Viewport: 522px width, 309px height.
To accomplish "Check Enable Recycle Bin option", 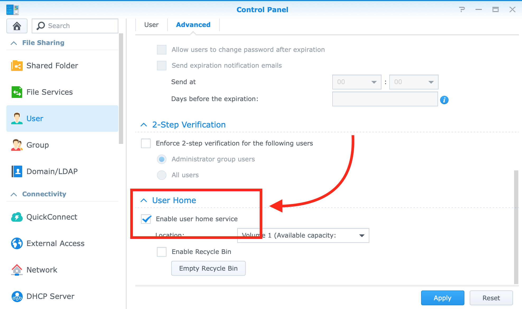I will (x=162, y=252).
